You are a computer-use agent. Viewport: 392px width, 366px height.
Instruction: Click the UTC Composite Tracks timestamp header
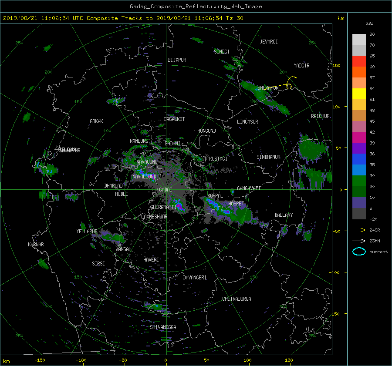(x=123, y=18)
